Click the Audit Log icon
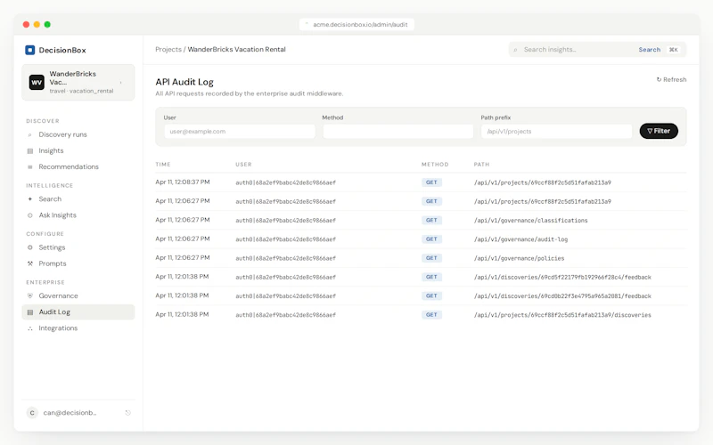This screenshot has height=445, width=713. [30, 312]
